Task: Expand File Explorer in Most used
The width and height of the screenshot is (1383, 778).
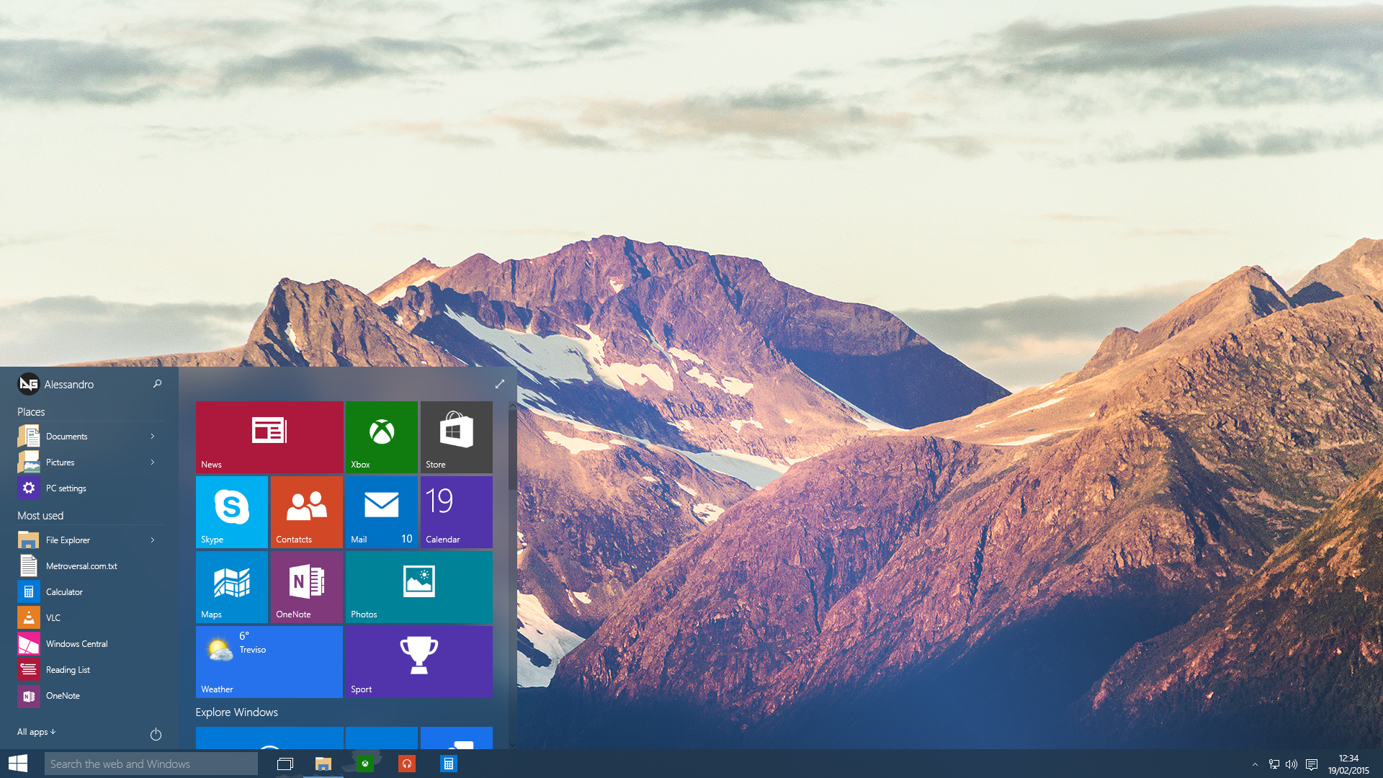Action: (x=153, y=540)
